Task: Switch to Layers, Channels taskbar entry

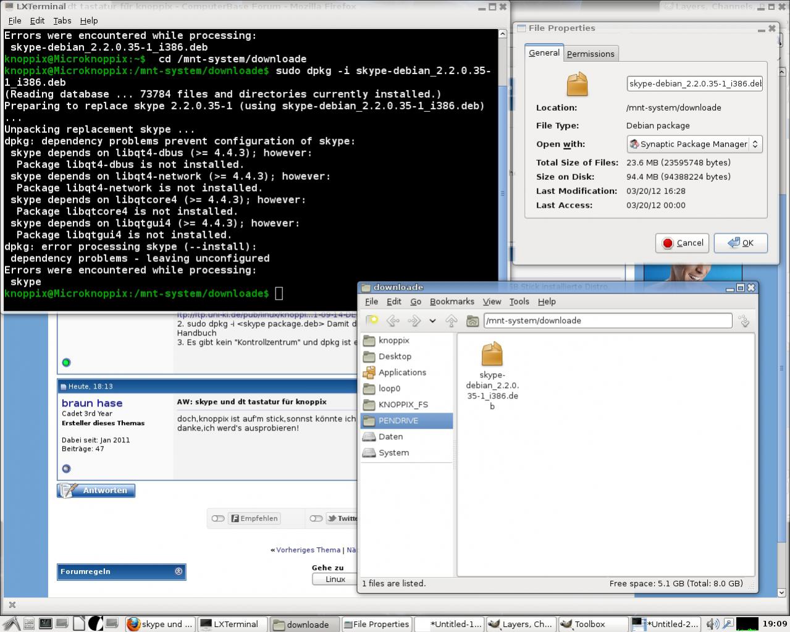Action: [x=521, y=624]
